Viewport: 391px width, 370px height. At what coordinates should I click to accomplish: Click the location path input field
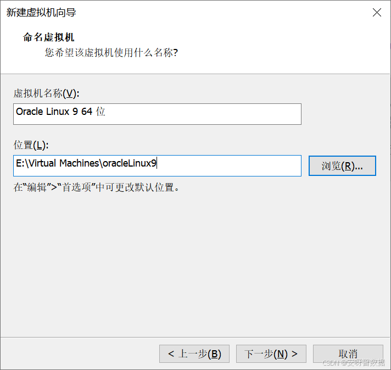157,166
